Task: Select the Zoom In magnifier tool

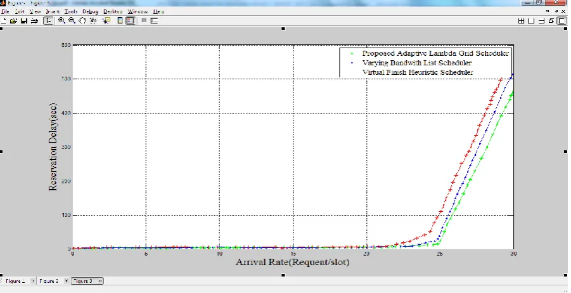Action: (61, 21)
